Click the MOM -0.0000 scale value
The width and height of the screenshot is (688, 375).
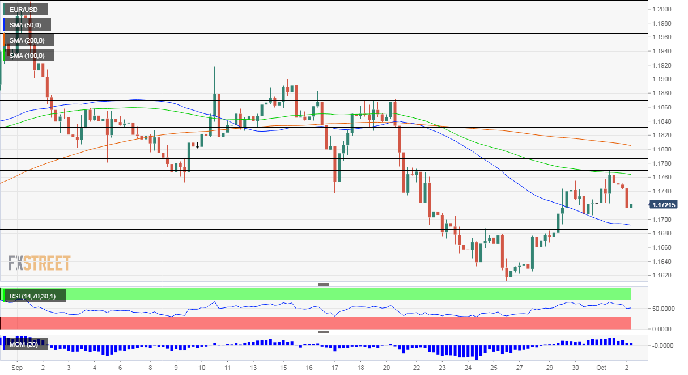tap(664, 345)
